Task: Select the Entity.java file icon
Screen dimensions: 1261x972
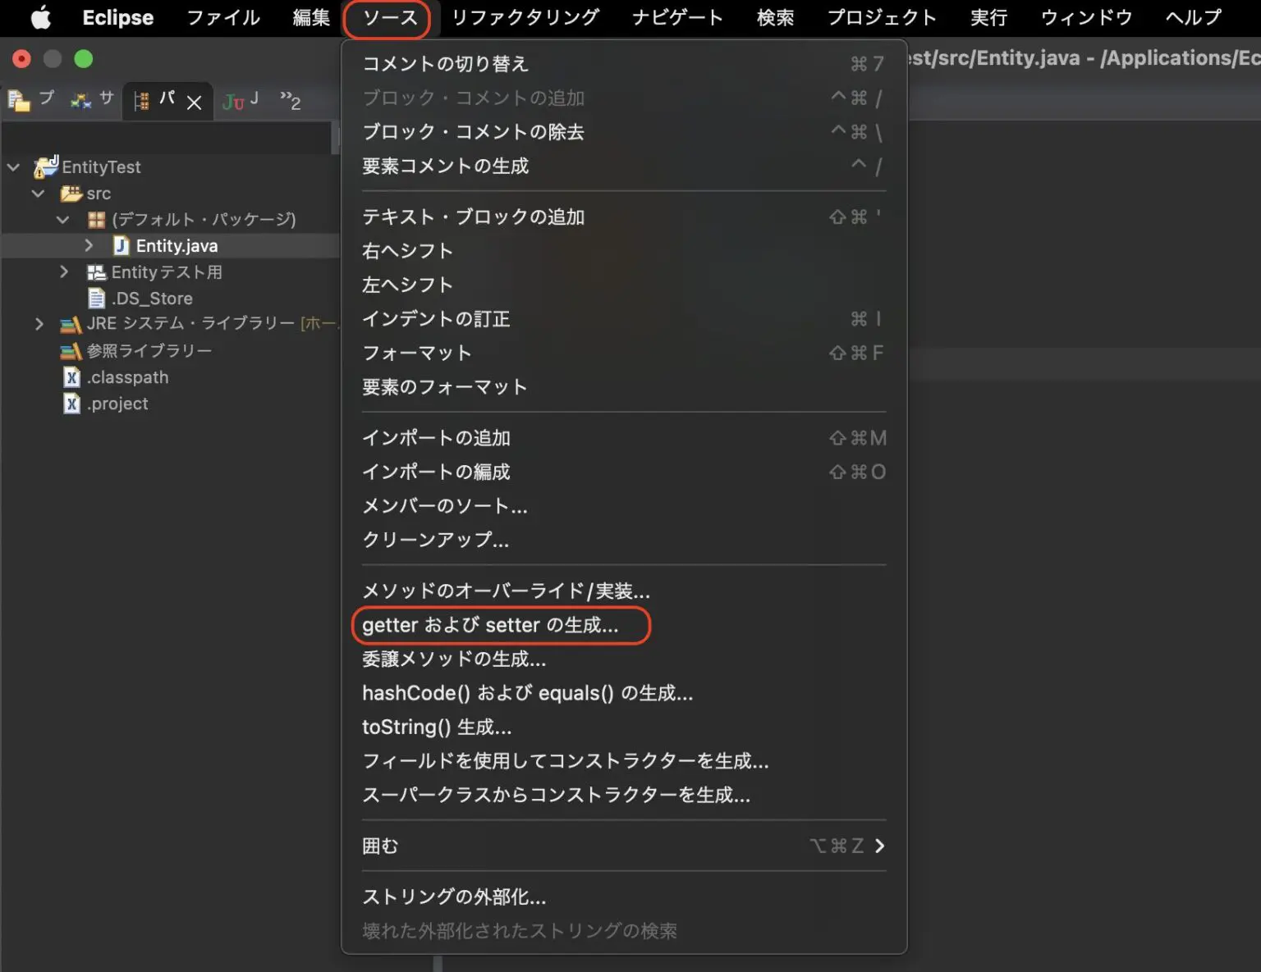Action: pyautogui.click(x=122, y=245)
